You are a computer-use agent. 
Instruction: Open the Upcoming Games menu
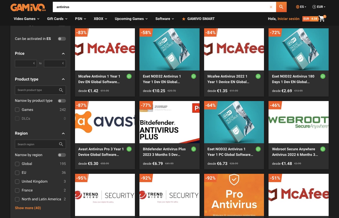click(131, 19)
